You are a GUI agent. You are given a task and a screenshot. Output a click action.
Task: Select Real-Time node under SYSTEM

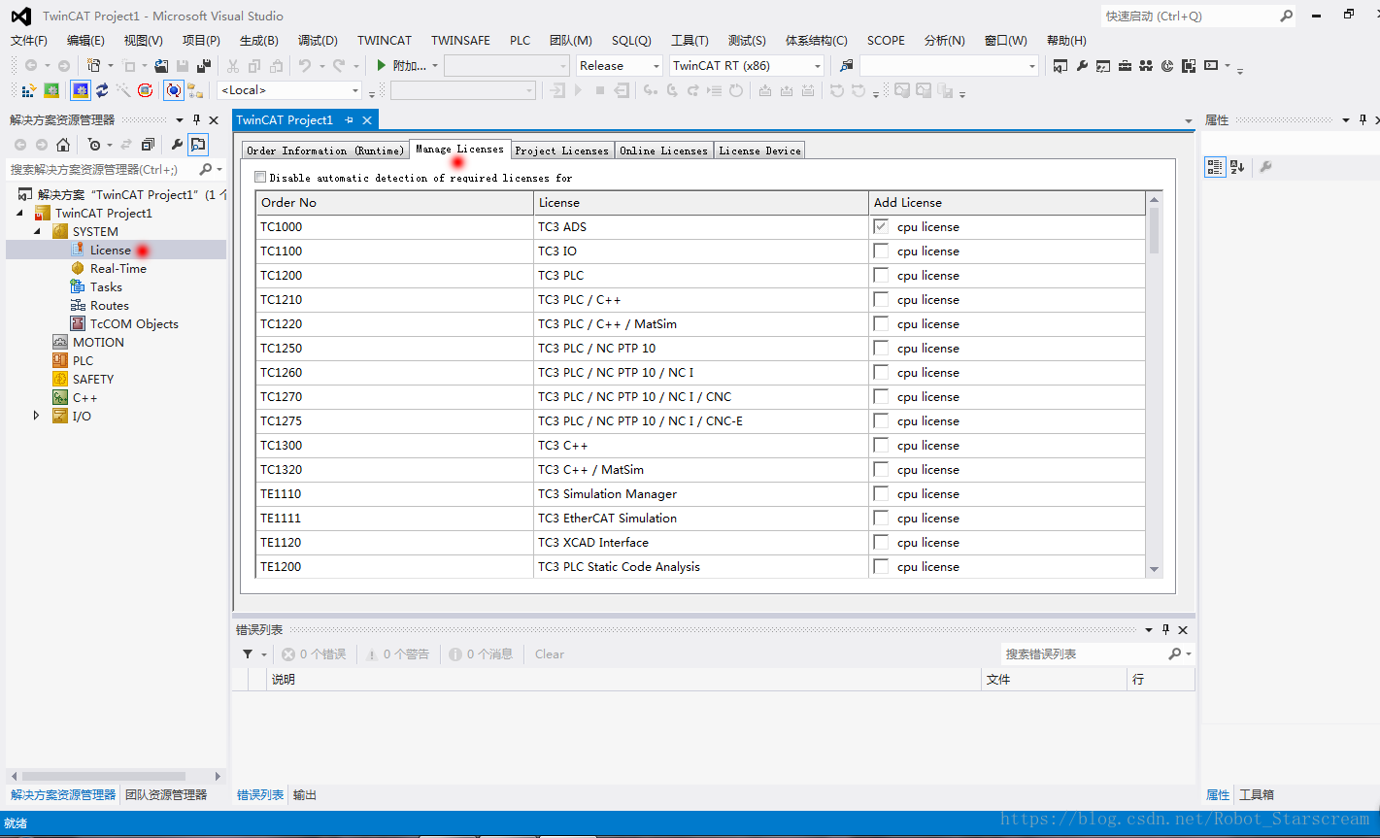point(118,268)
